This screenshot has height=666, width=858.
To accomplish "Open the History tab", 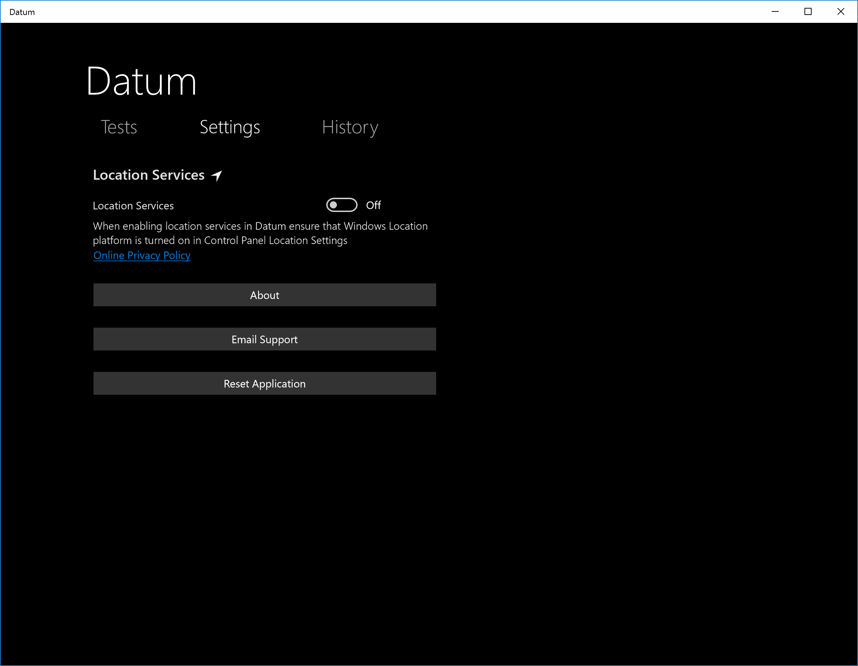I will pos(350,127).
